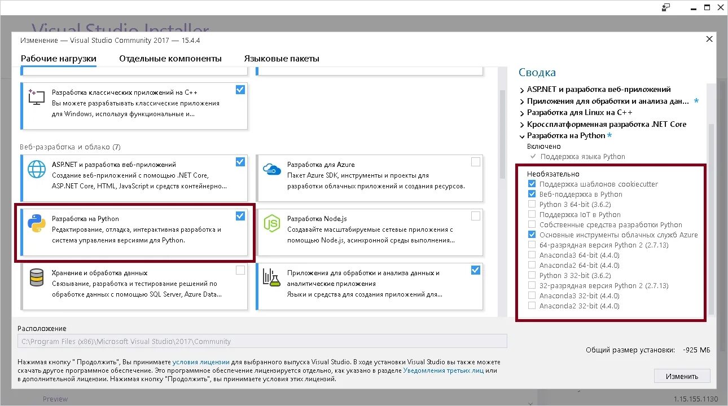
Task: Enable Python 3 32-bit (3.6.2)
Action: coord(532,275)
